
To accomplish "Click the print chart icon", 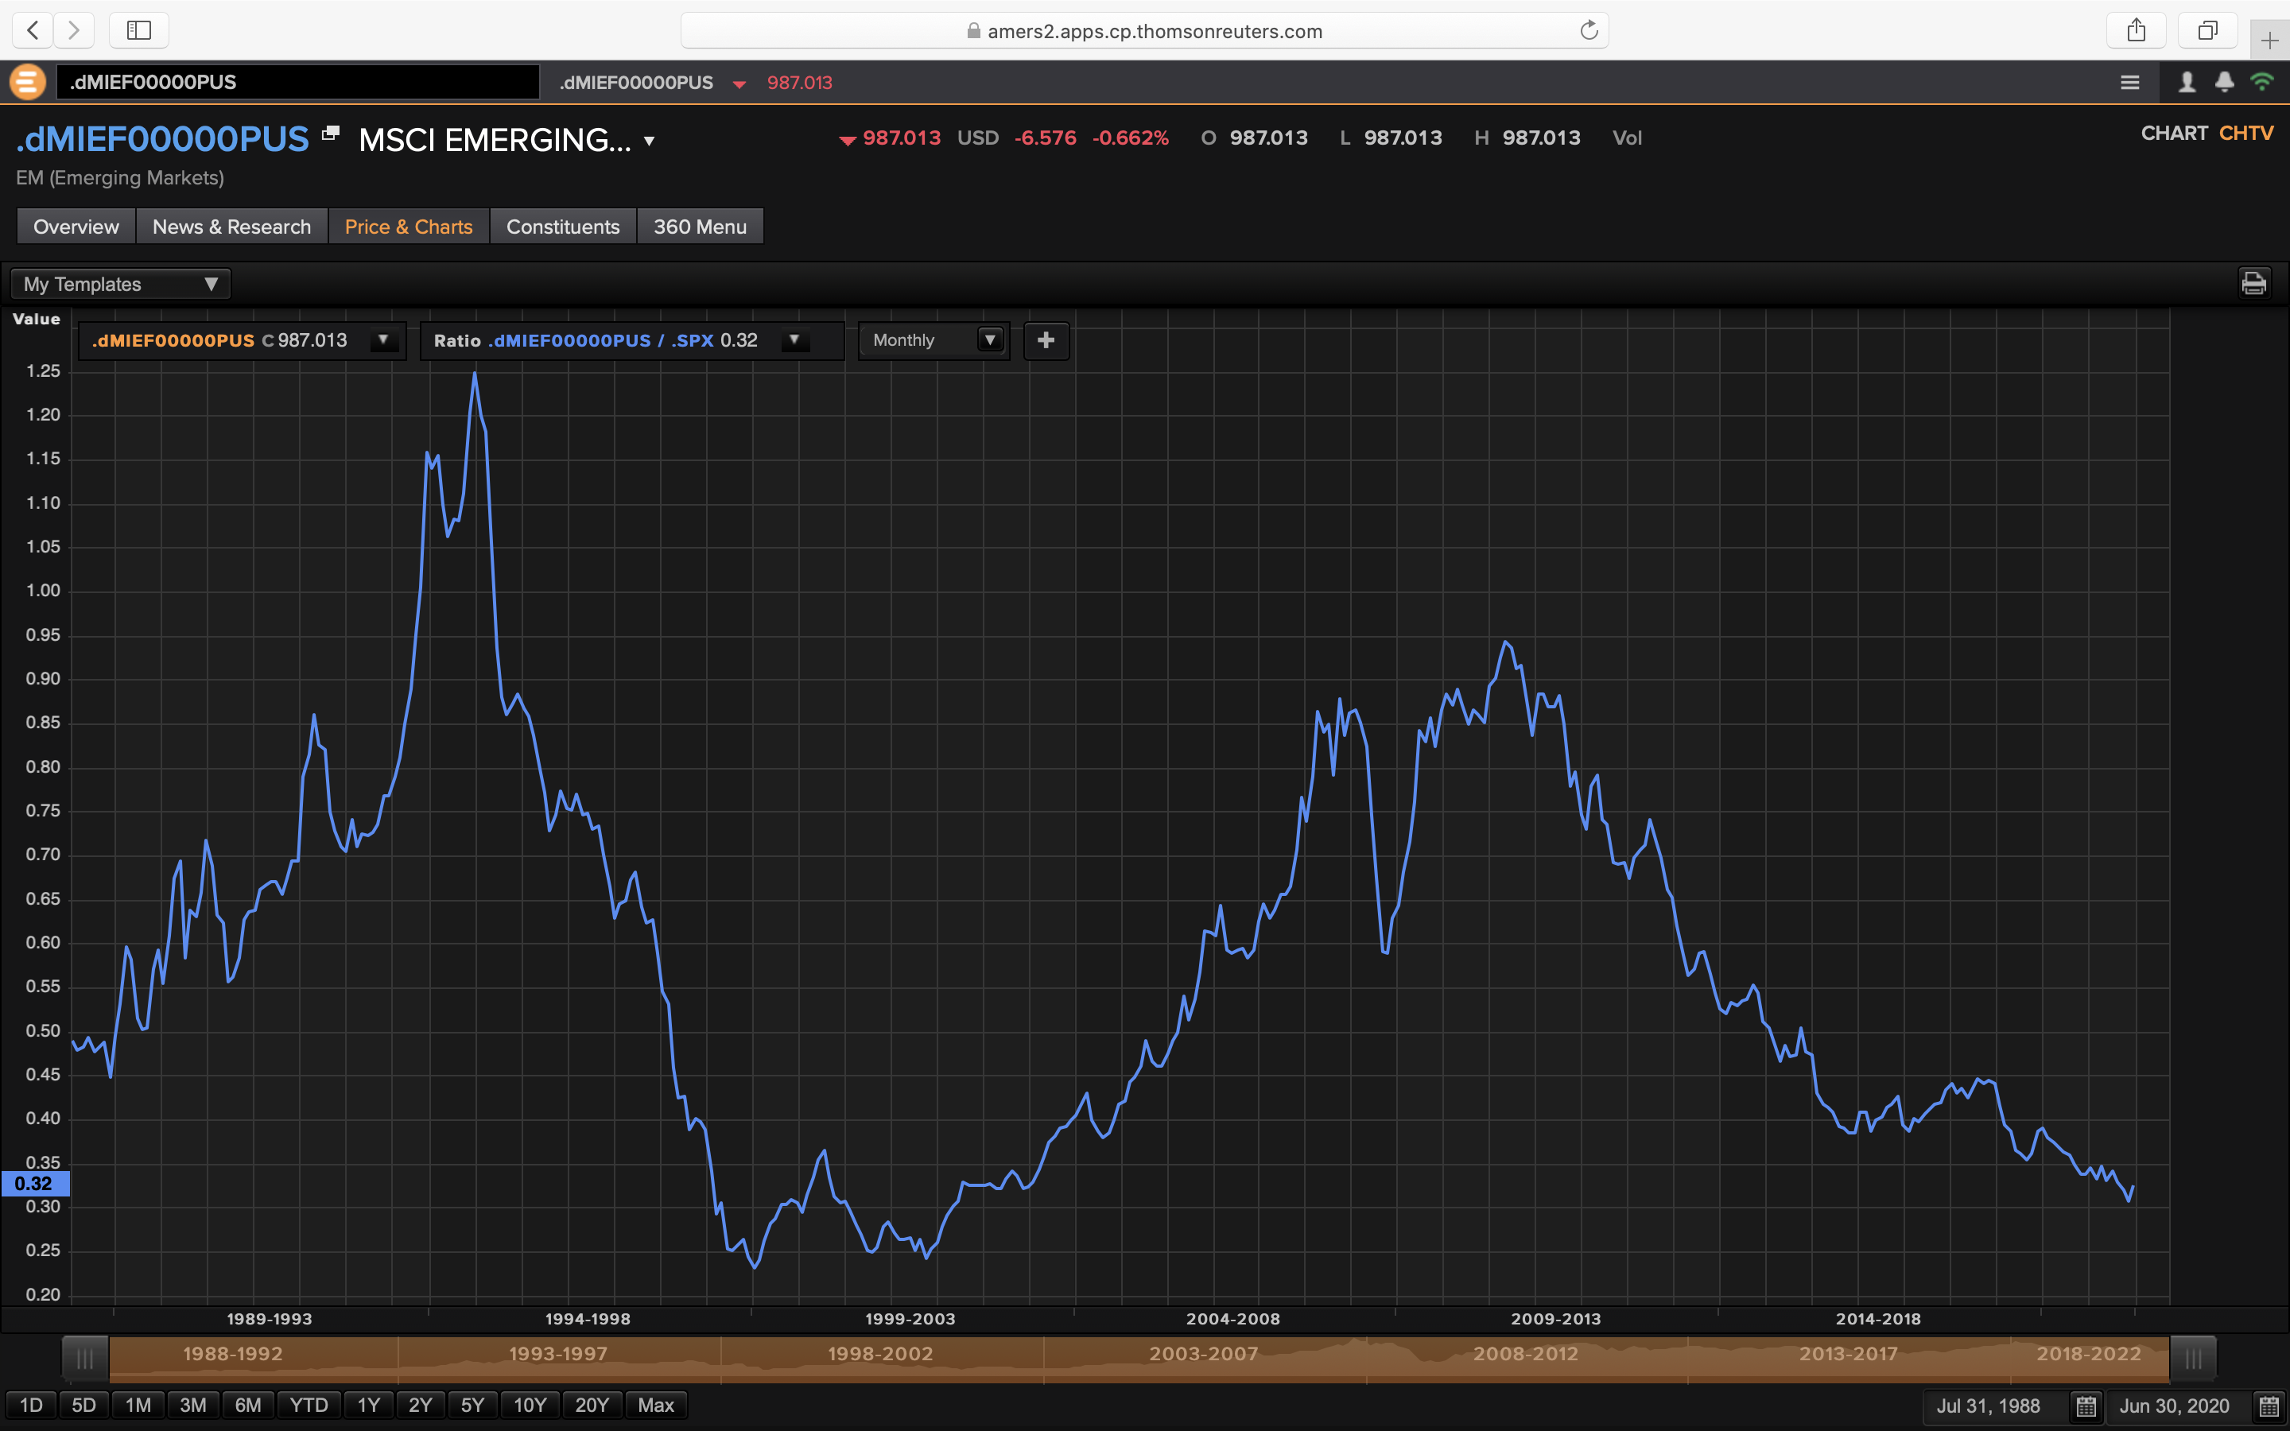I will click(2253, 283).
